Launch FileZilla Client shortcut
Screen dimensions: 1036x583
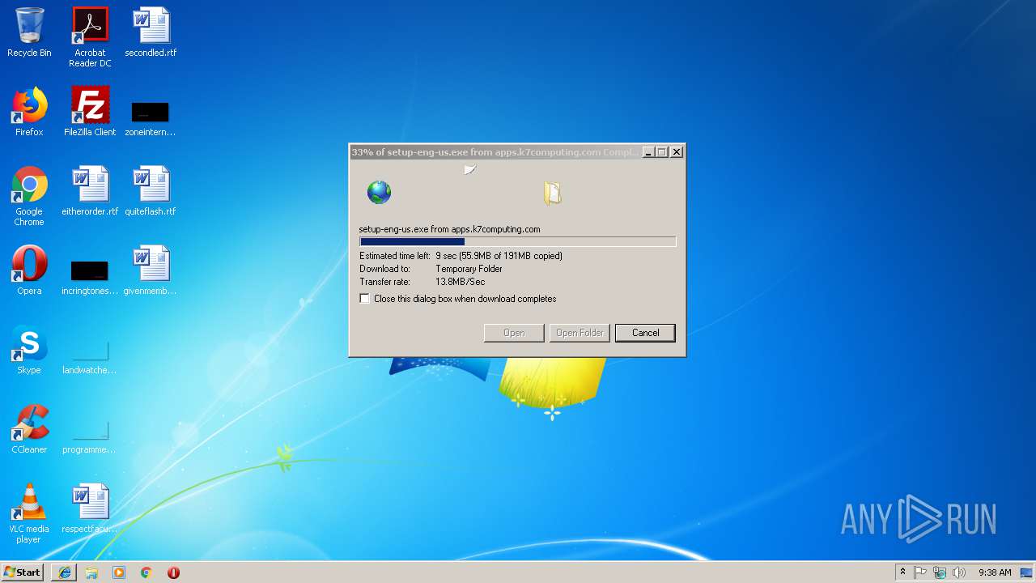90,112
